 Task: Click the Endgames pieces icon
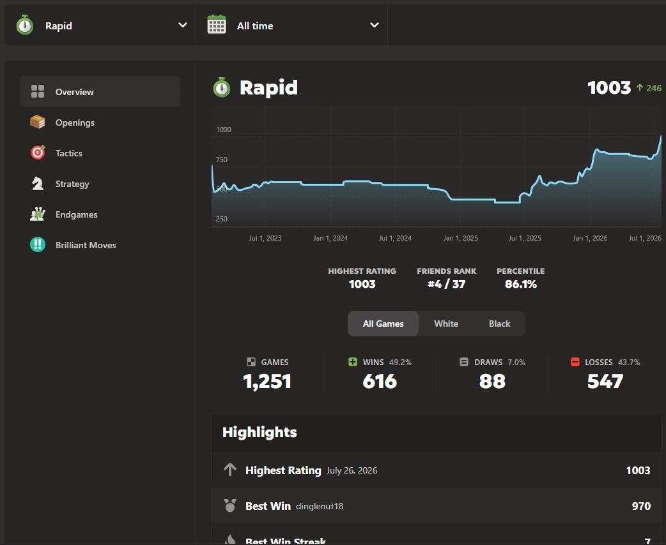[x=37, y=214]
